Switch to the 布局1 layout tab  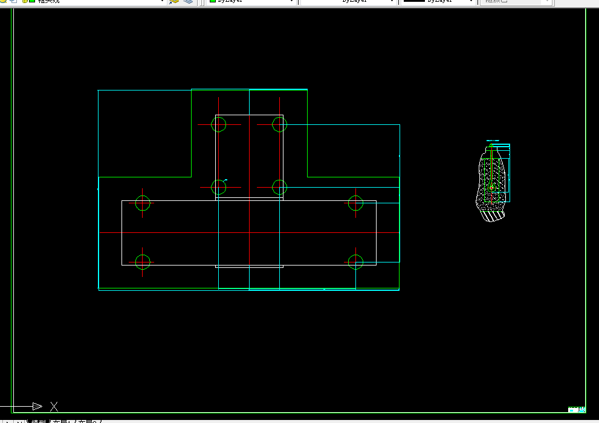pos(62,421)
